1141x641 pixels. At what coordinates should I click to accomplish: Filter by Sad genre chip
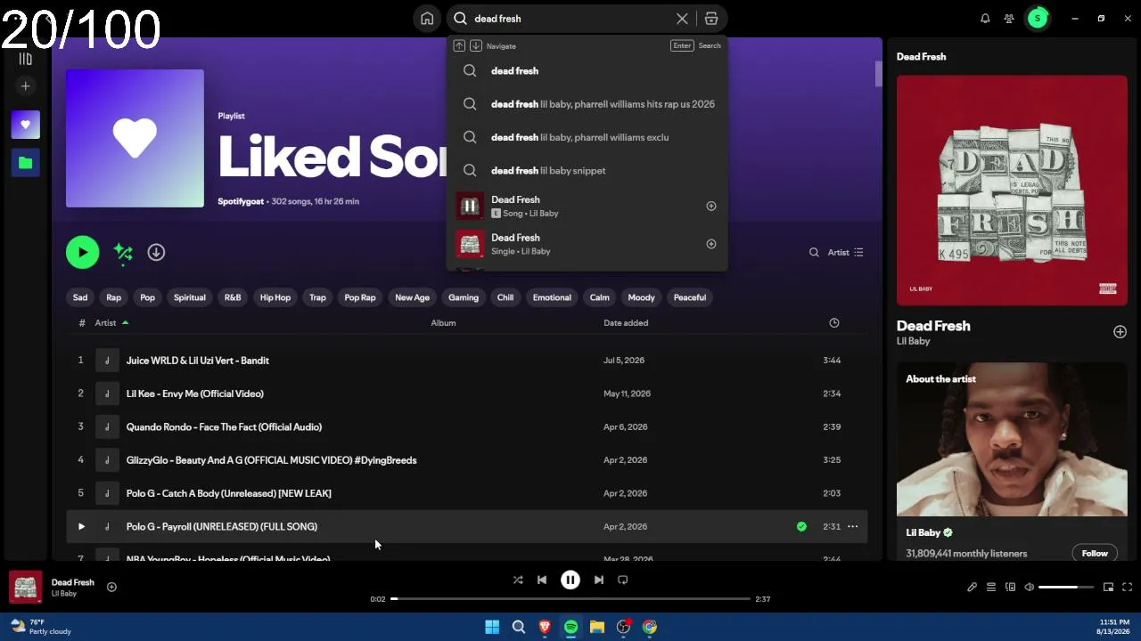80,297
